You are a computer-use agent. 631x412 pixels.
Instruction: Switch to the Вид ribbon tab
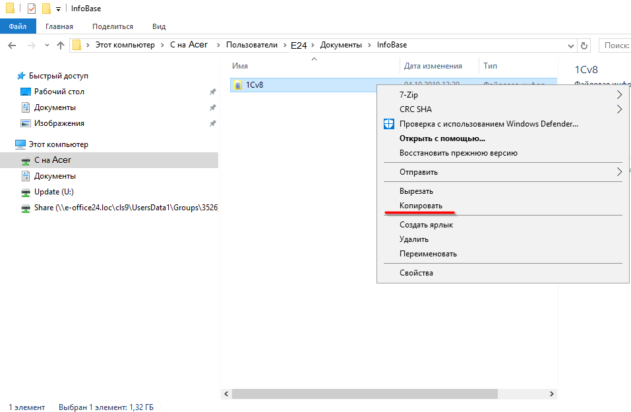159,26
